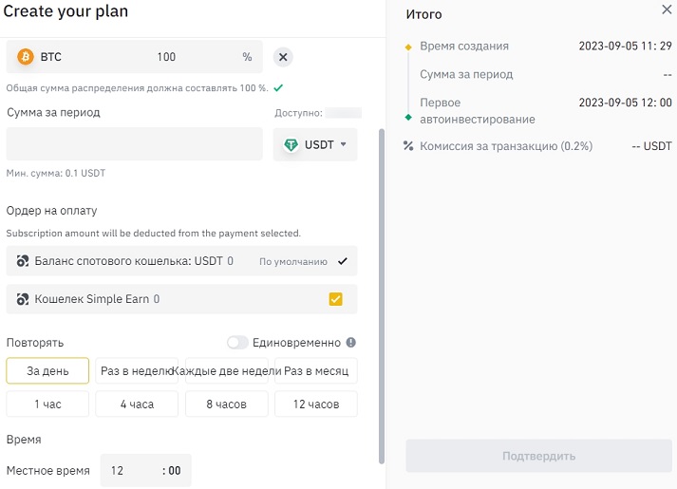677x489 pixels.
Task: Click the USDT Tether diamond icon
Action: 291,145
